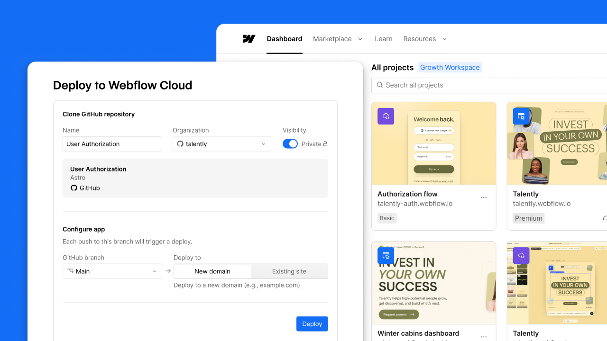Open the talently.webflow.io link
This screenshot has height=341, width=607.
click(542, 204)
